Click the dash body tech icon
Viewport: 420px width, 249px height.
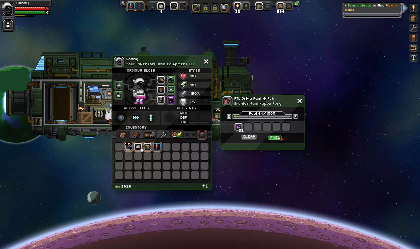point(136,118)
